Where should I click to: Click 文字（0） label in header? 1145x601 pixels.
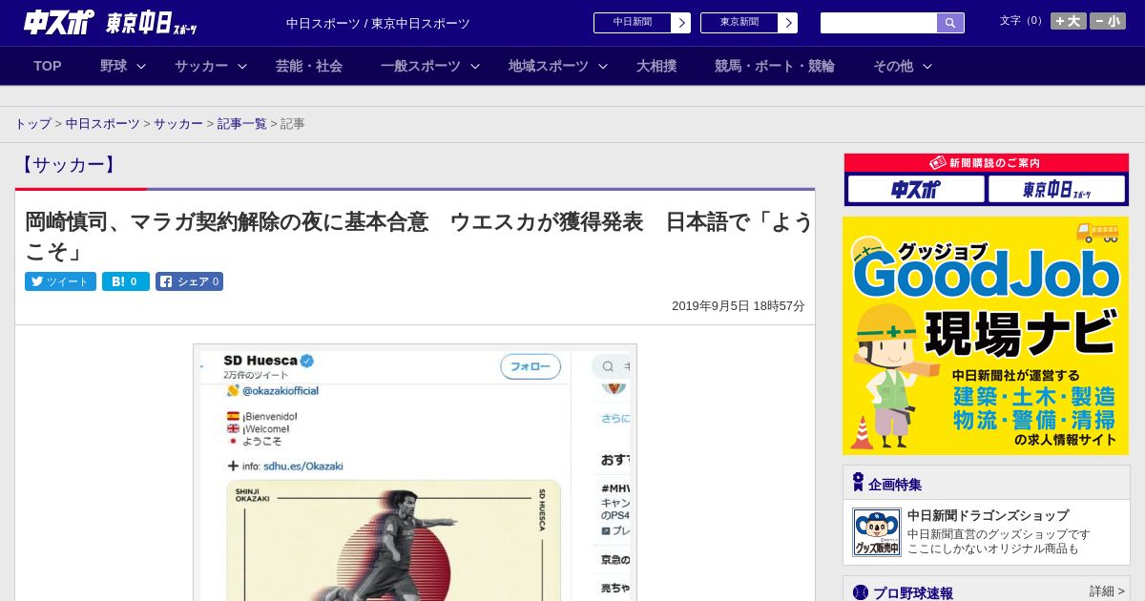click(x=1022, y=21)
